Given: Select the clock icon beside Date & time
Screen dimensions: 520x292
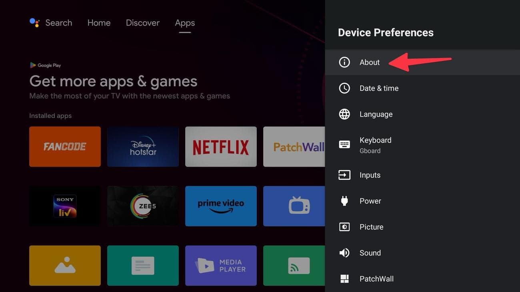Looking at the screenshot, I should (x=344, y=88).
